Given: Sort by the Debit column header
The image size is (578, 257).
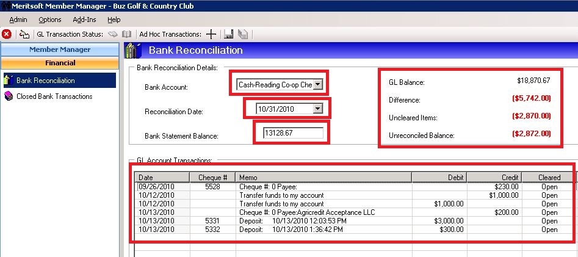Looking at the screenshot, I should 439,178.
